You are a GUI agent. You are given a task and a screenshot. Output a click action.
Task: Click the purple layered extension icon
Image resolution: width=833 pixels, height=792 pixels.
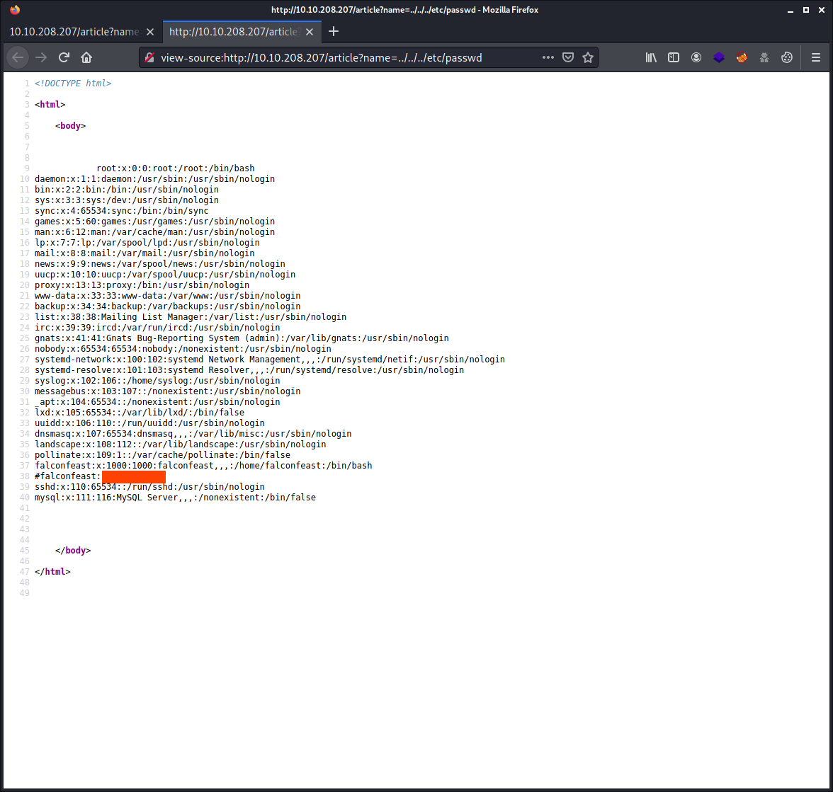tap(719, 57)
